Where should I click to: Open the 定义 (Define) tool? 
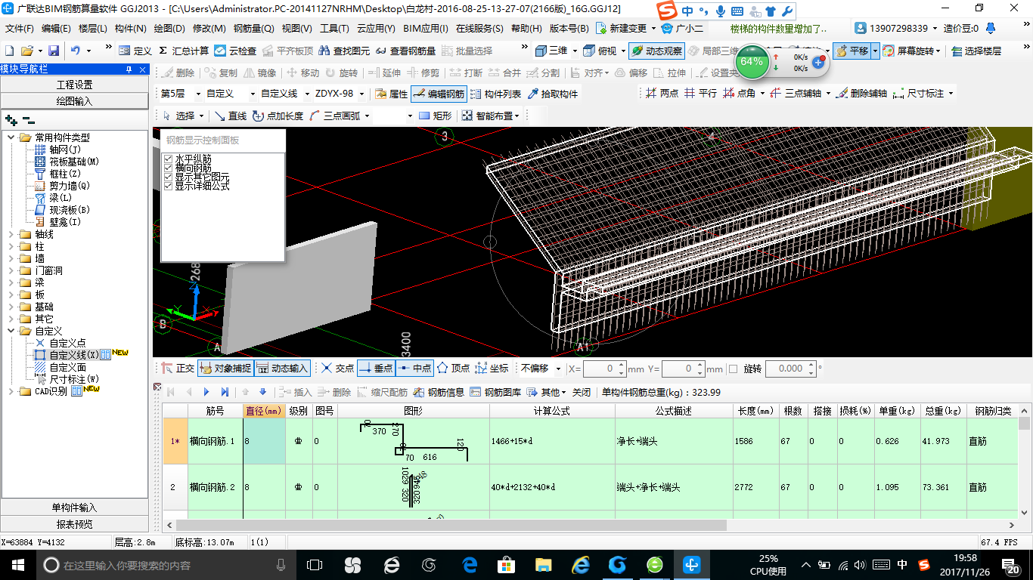point(135,51)
